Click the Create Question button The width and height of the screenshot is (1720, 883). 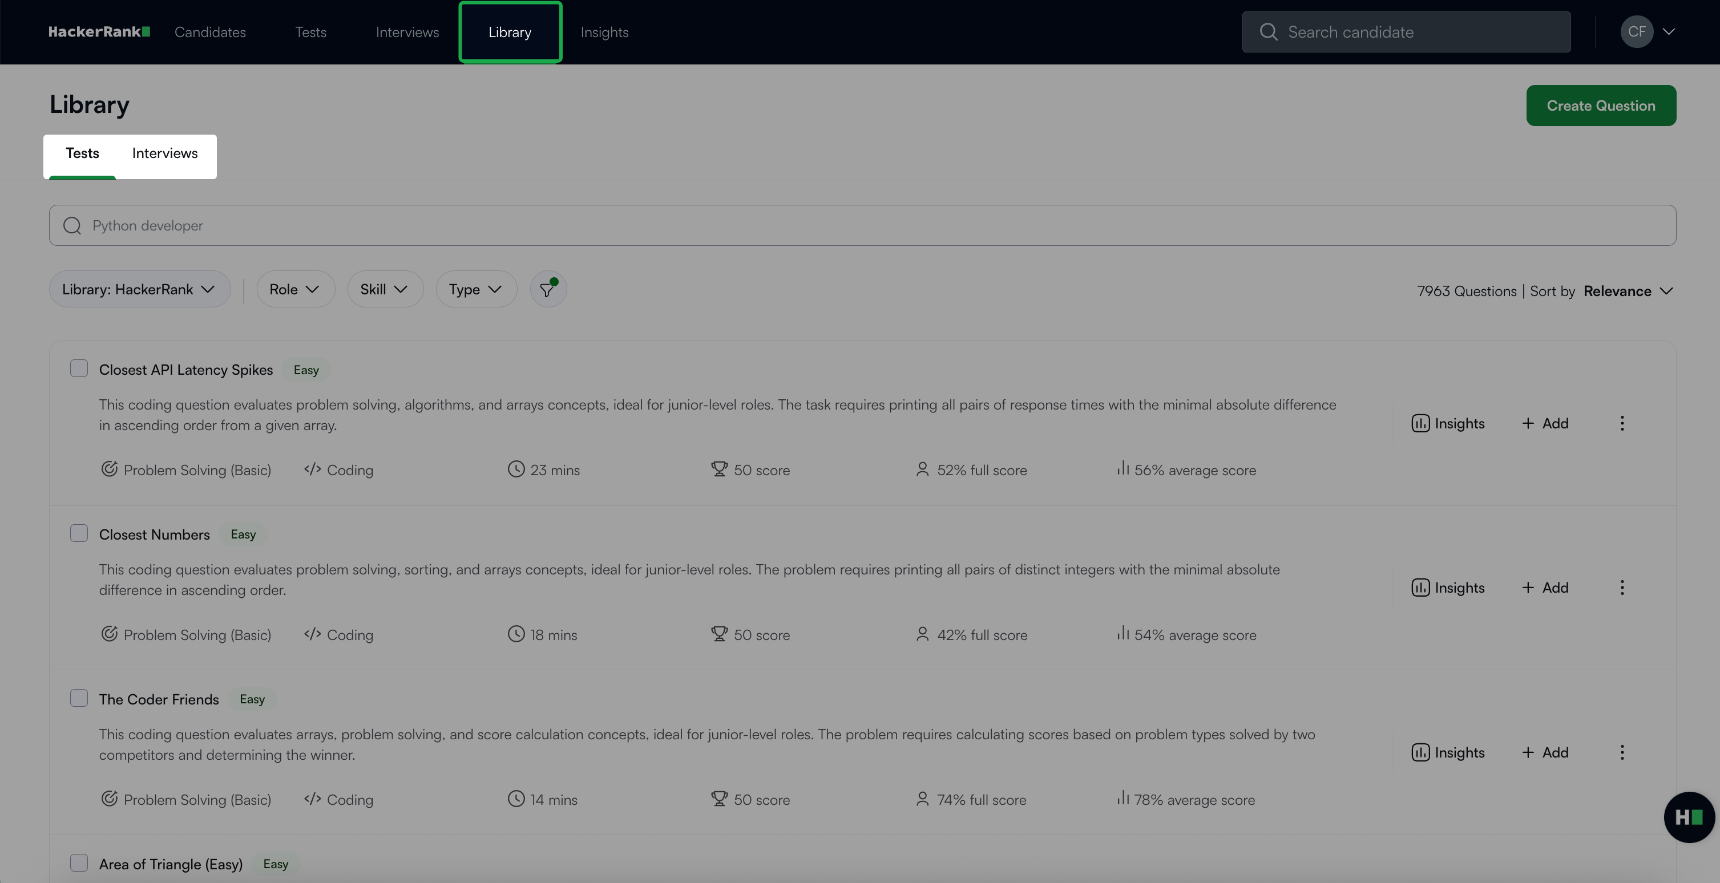pos(1601,106)
